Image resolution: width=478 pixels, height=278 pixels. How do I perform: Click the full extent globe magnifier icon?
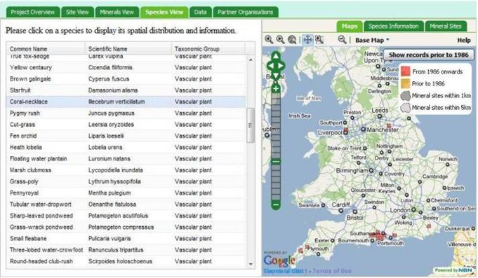tap(292, 39)
